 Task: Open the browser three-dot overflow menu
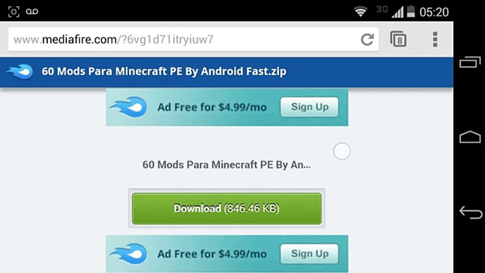(x=435, y=39)
